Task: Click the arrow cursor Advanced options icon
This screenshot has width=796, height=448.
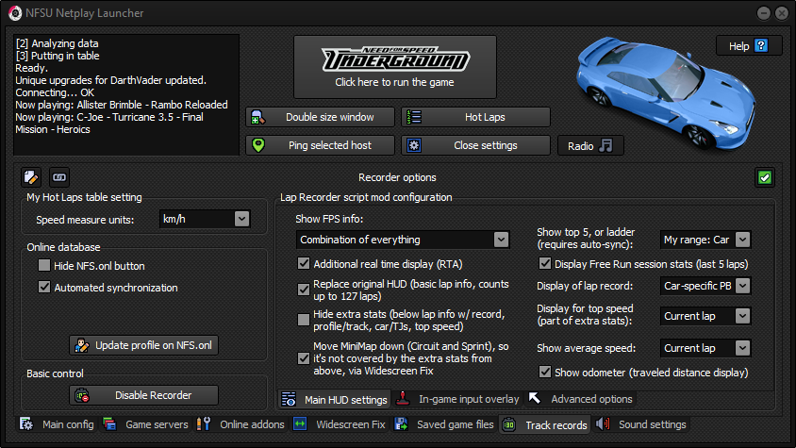Action: [535, 398]
